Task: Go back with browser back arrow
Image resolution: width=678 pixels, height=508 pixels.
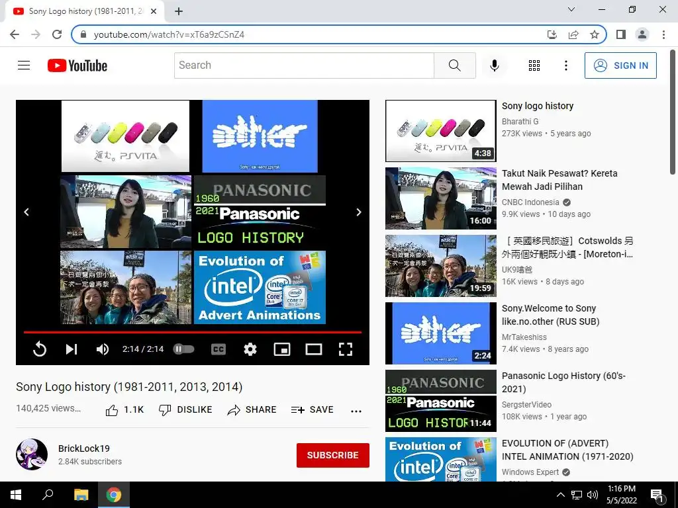Action: coord(15,34)
